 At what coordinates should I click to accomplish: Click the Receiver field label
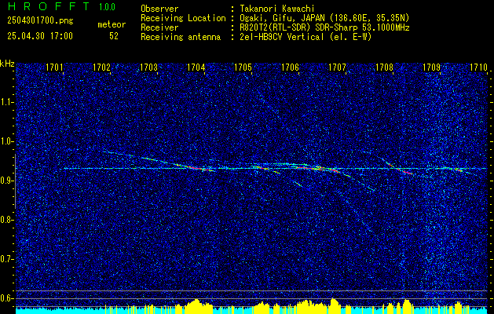click(159, 27)
